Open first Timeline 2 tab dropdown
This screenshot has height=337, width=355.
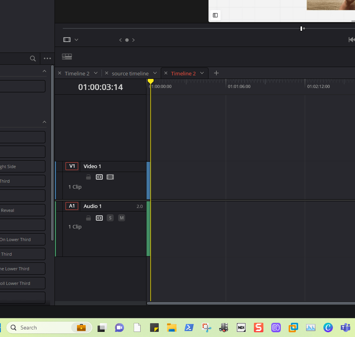96,73
